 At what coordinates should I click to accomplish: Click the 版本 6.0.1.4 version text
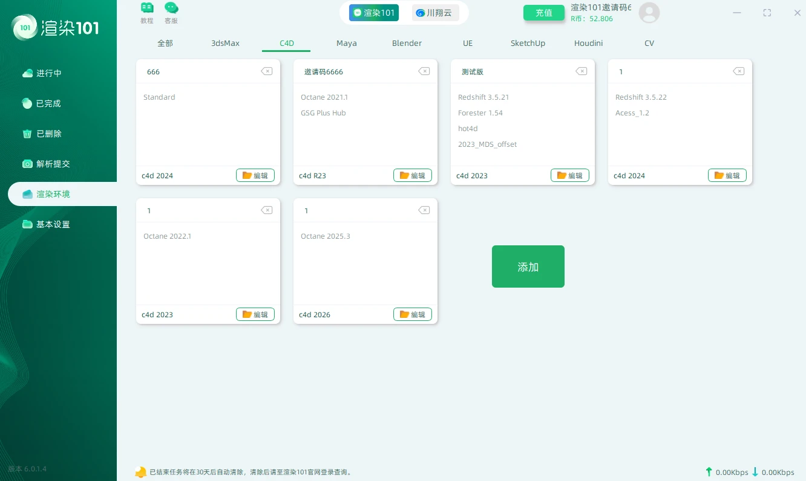coord(27,469)
